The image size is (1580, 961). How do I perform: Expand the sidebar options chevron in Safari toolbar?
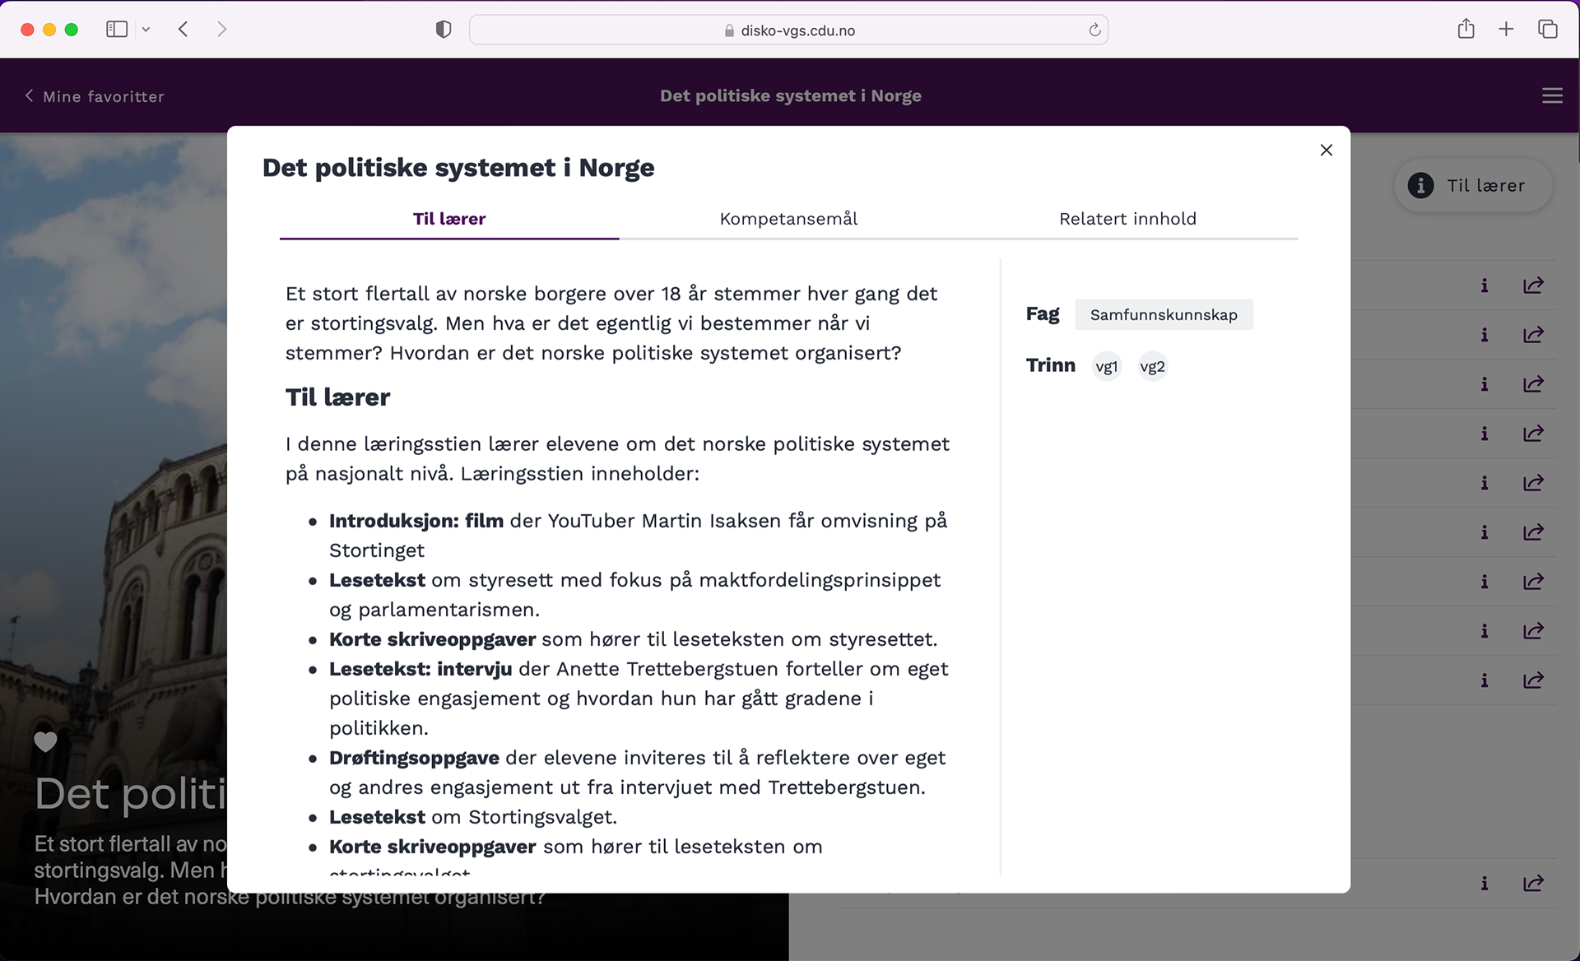tap(146, 30)
